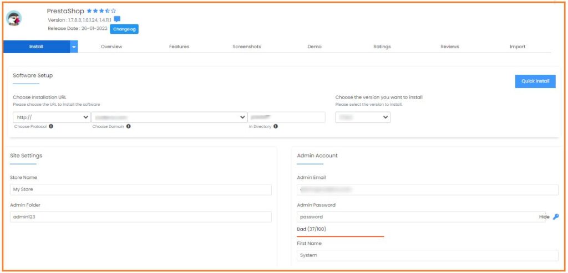Click the In Directory info icon

click(x=276, y=127)
